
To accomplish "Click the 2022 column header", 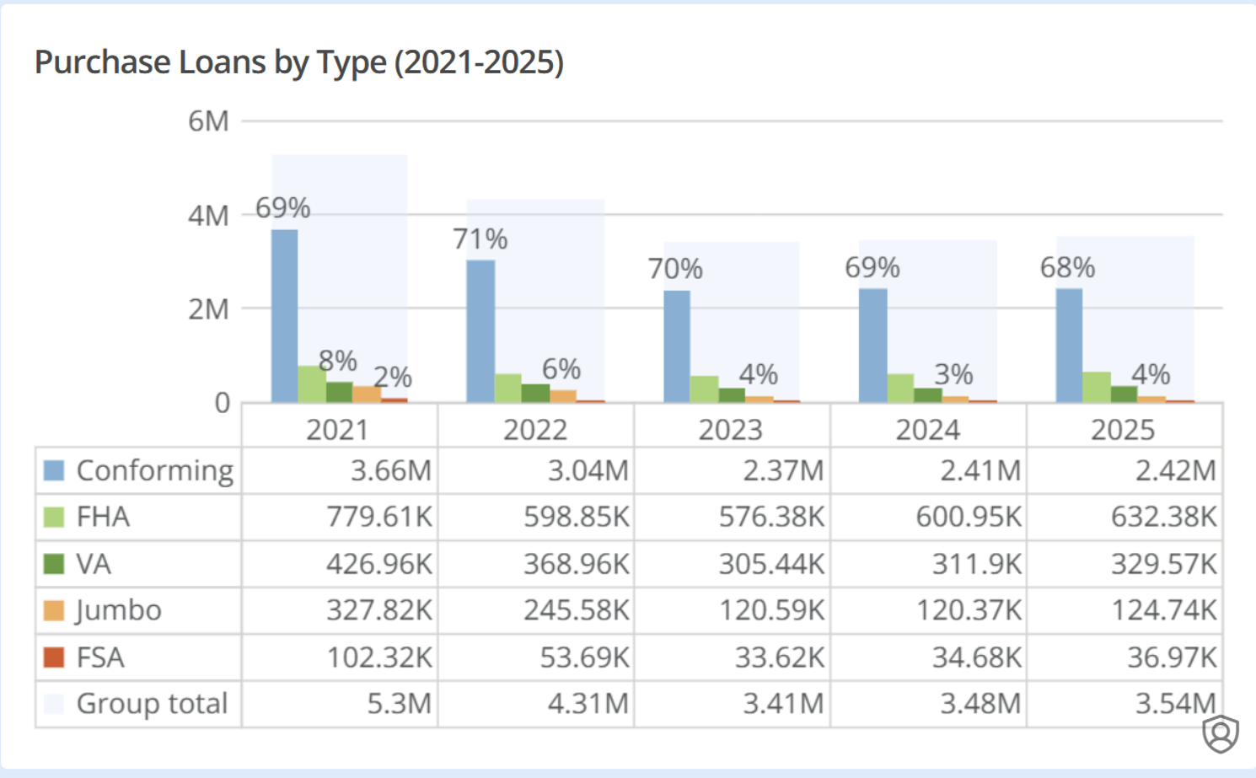I will click(x=535, y=430).
